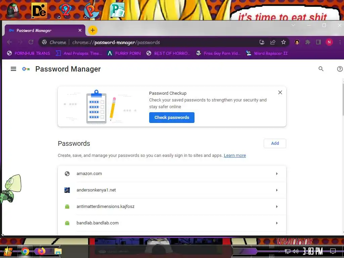This screenshot has height=258, width=344.
Task: Click the Start button on taskbar
Action: point(8,251)
